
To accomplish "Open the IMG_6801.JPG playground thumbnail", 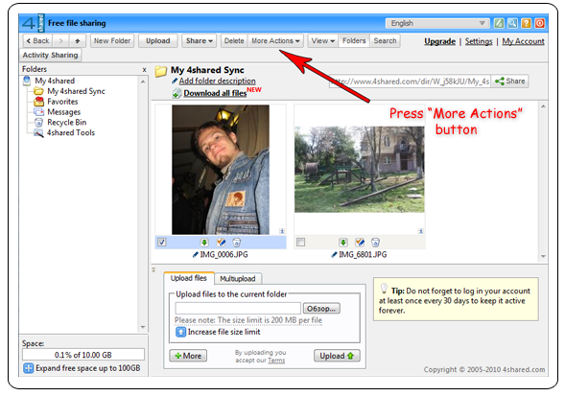I will [360, 169].
